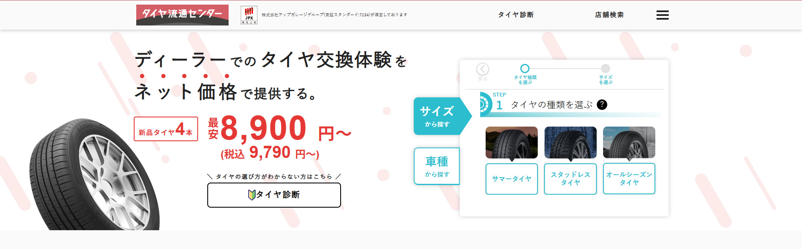Choose the サマータイヤ button
The image size is (802, 249).
[x=512, y=179]
